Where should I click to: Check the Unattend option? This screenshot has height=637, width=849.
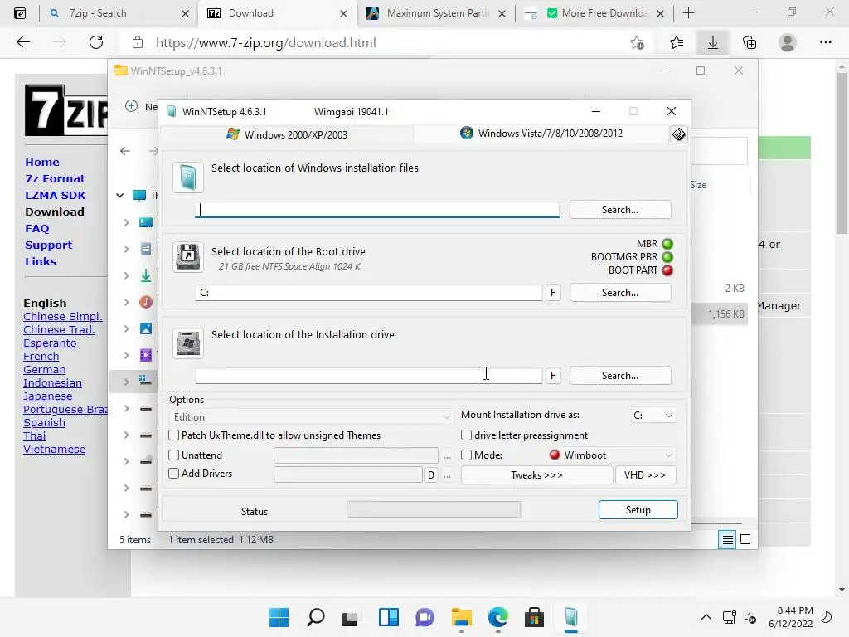pyautogui.click(x=174, y=455)
